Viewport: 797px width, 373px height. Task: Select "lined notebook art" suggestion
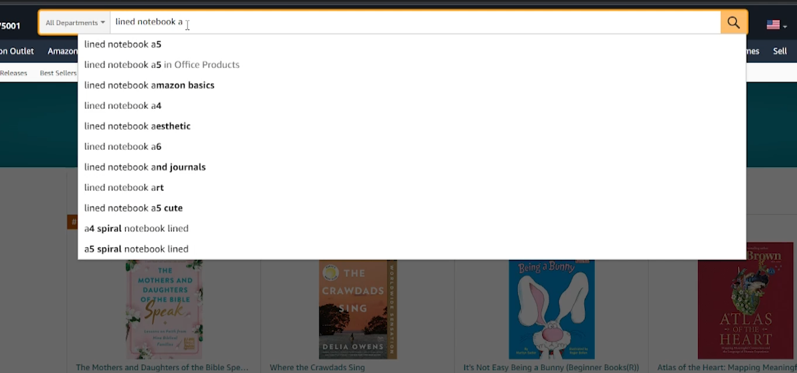(412, 187)
